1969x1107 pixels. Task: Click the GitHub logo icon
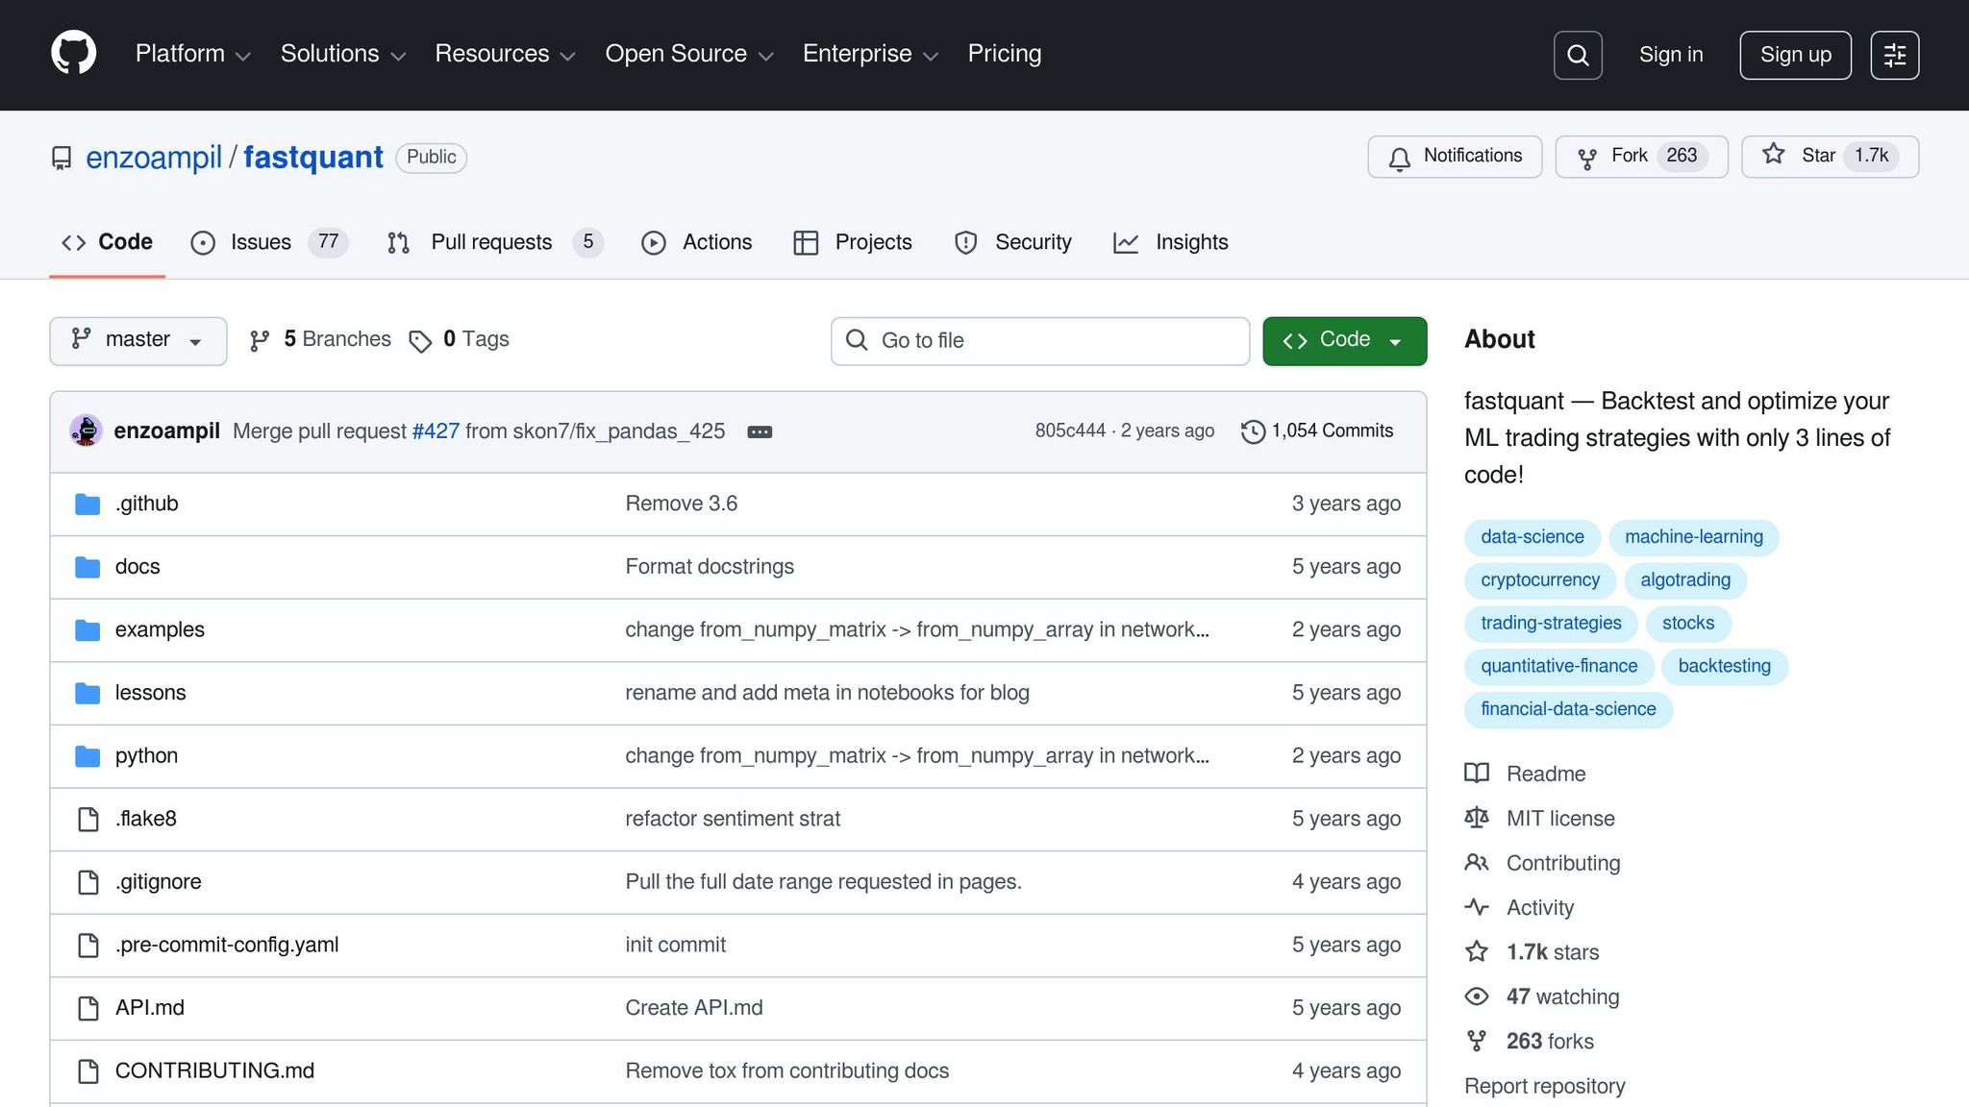click(73, 54)
